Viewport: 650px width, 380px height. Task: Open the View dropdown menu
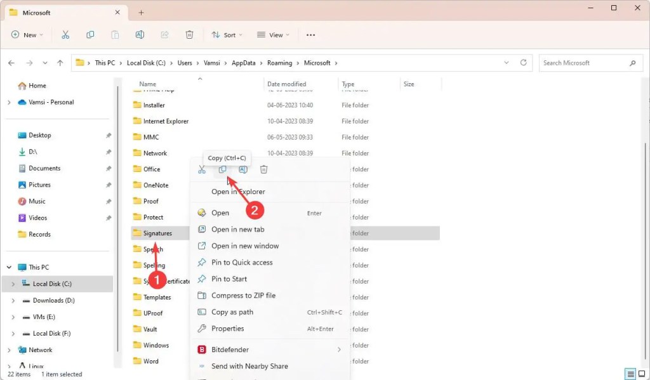click(273, 35)
